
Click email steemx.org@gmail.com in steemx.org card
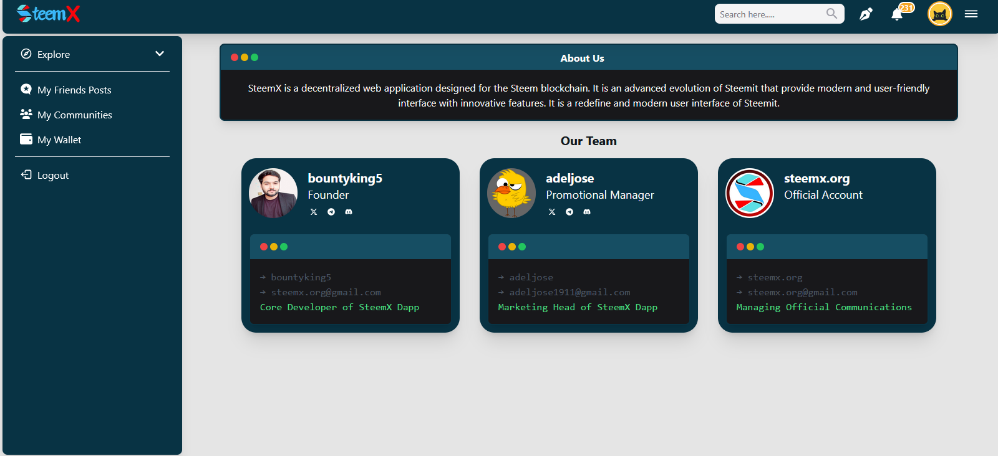point(802,292)
